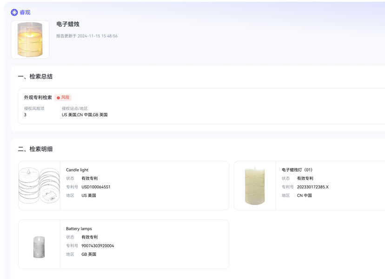Screen dimensions: 385x279
Task: Open the 电子蜡烛灯 (01) patent image thumbnail
Action: pos(255,186)
